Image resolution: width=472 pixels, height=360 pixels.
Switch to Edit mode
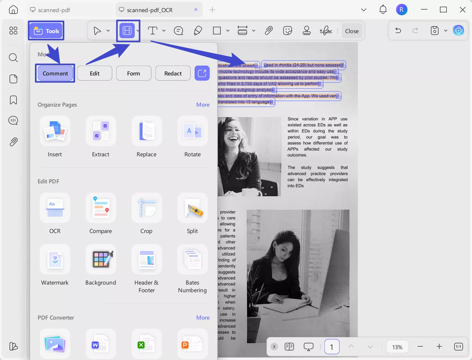tap(94, 73)
